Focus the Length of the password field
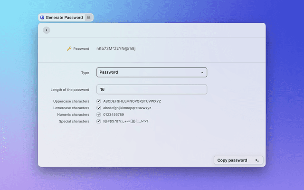 pyautogui.click(x=152, y=89)
